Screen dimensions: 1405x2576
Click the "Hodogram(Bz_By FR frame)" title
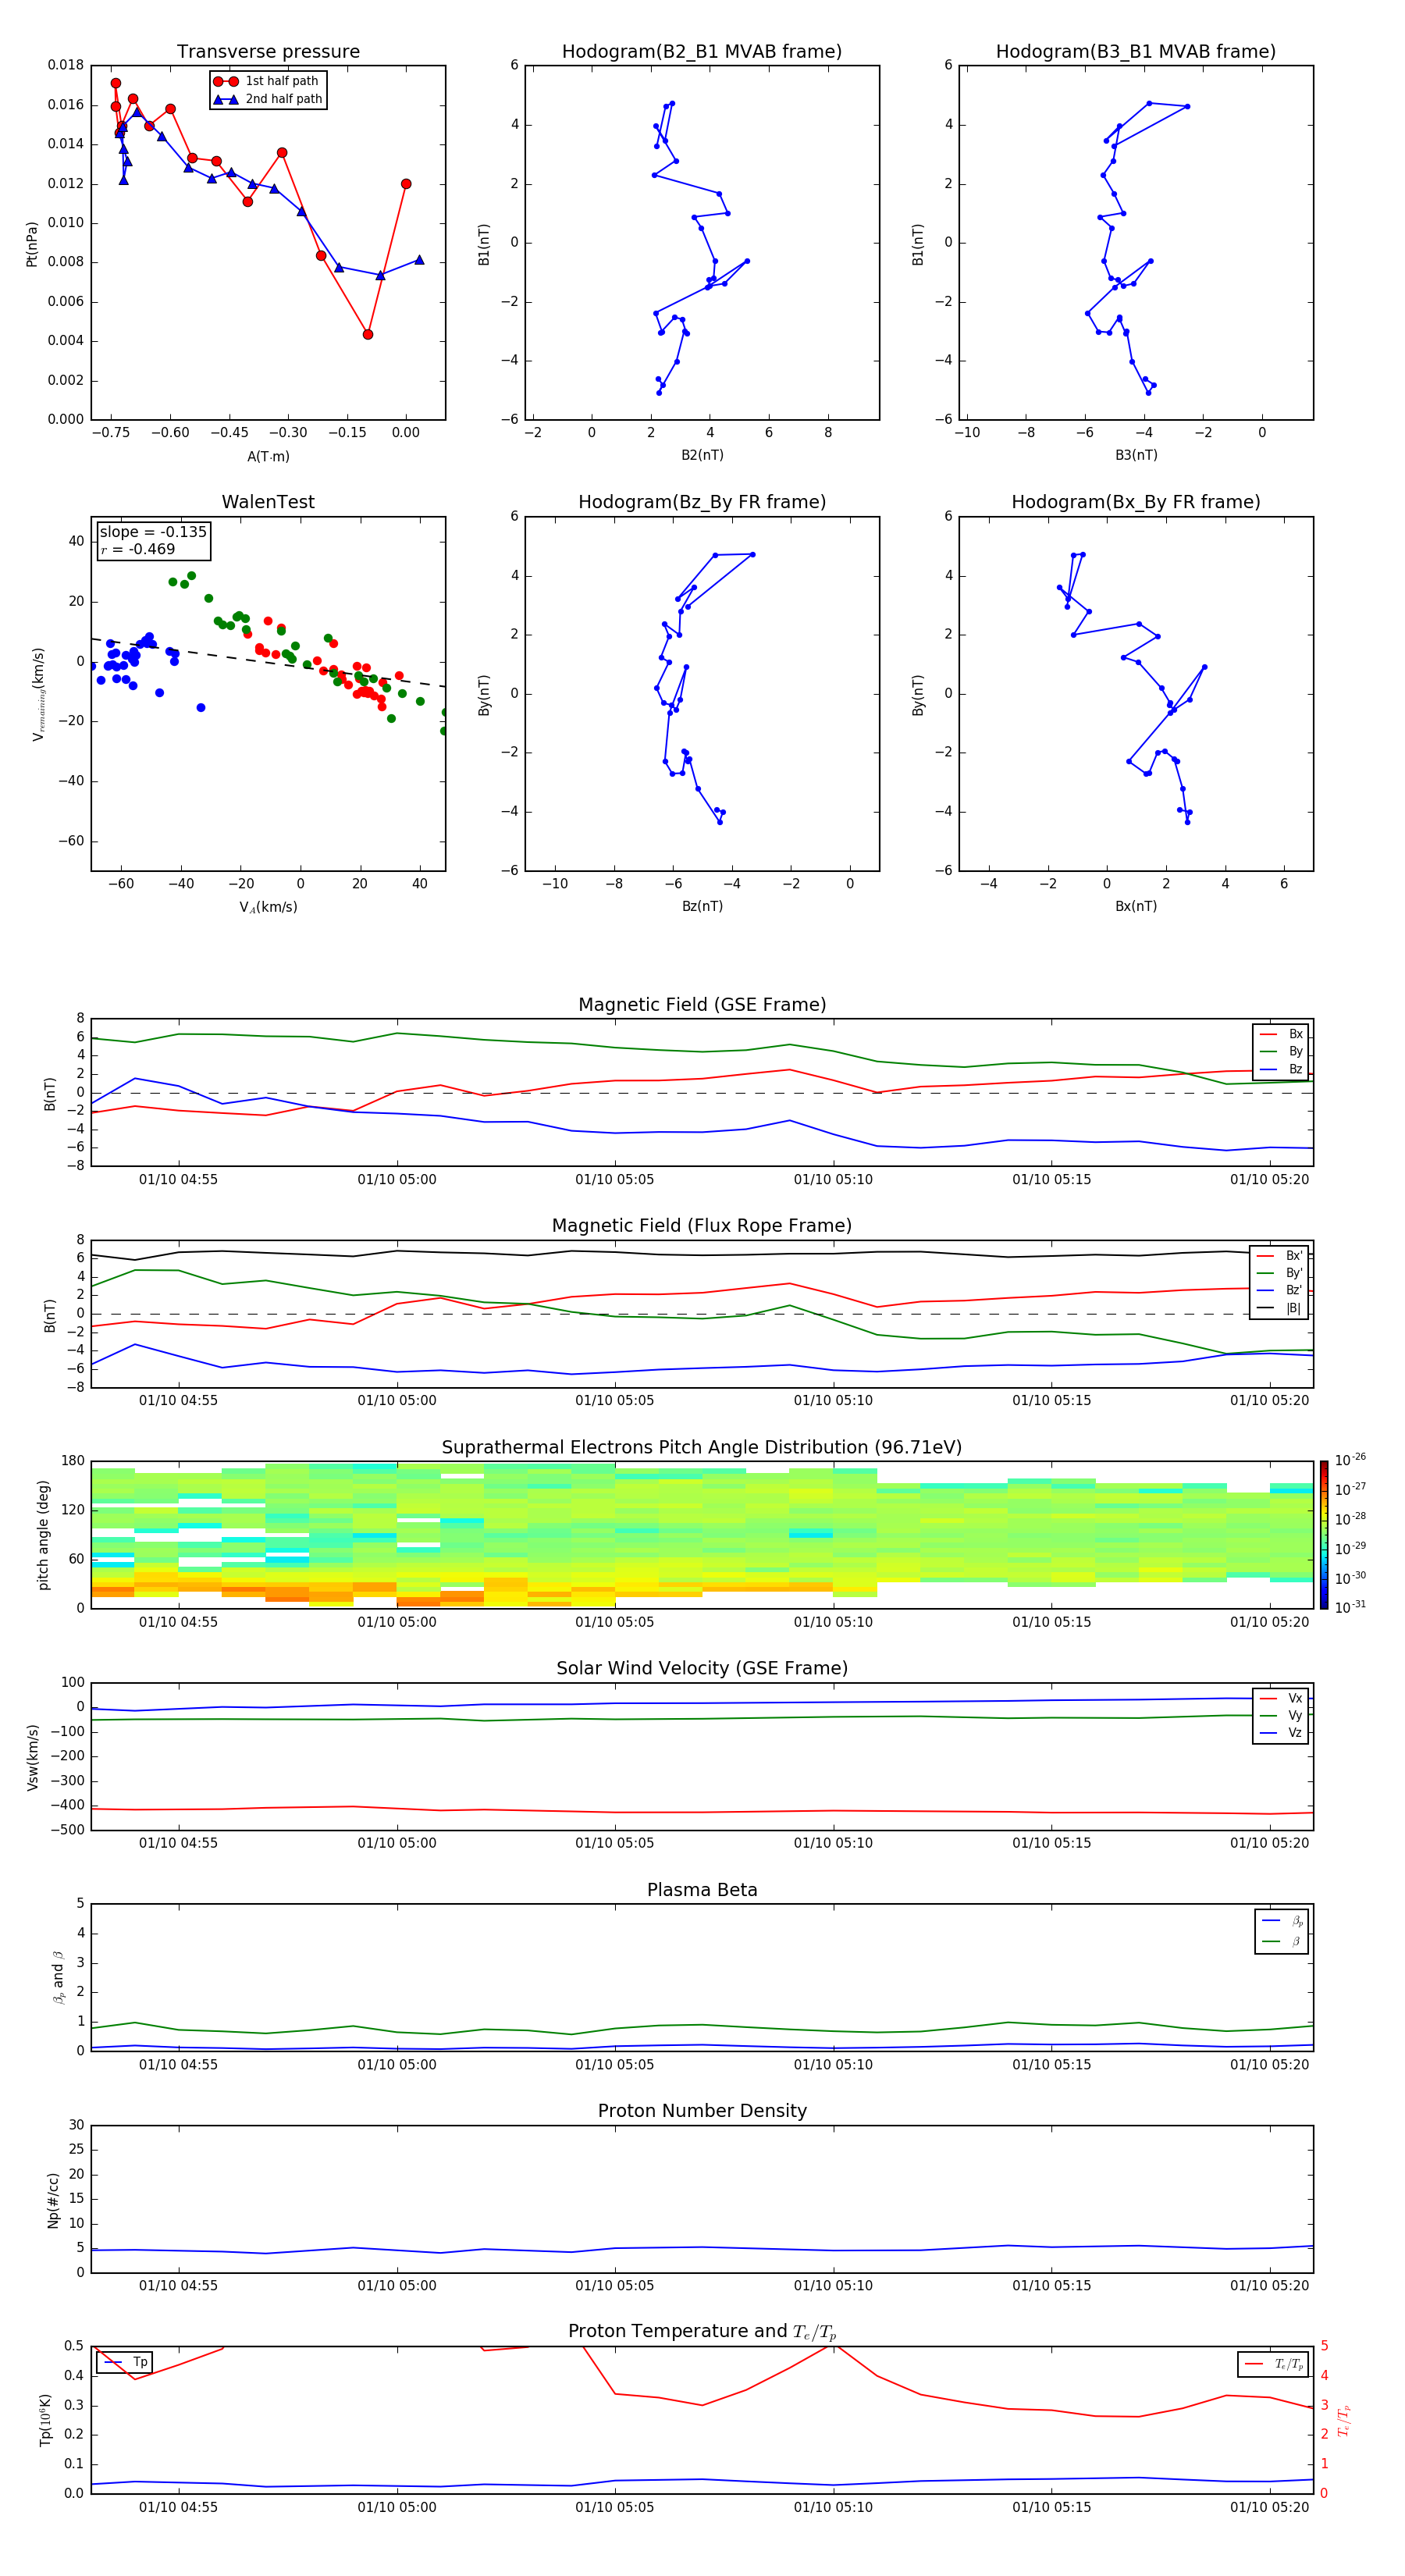click(702, 502)
